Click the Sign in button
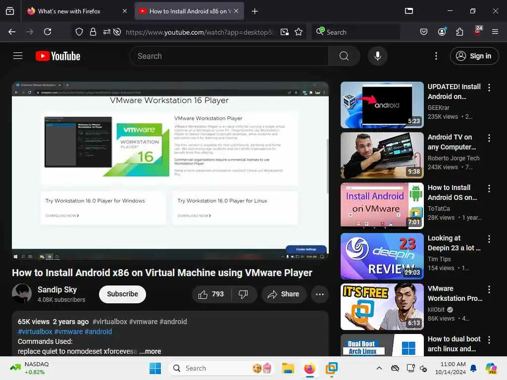This screenshot has height=380, width=507. (x=474, y=56)
